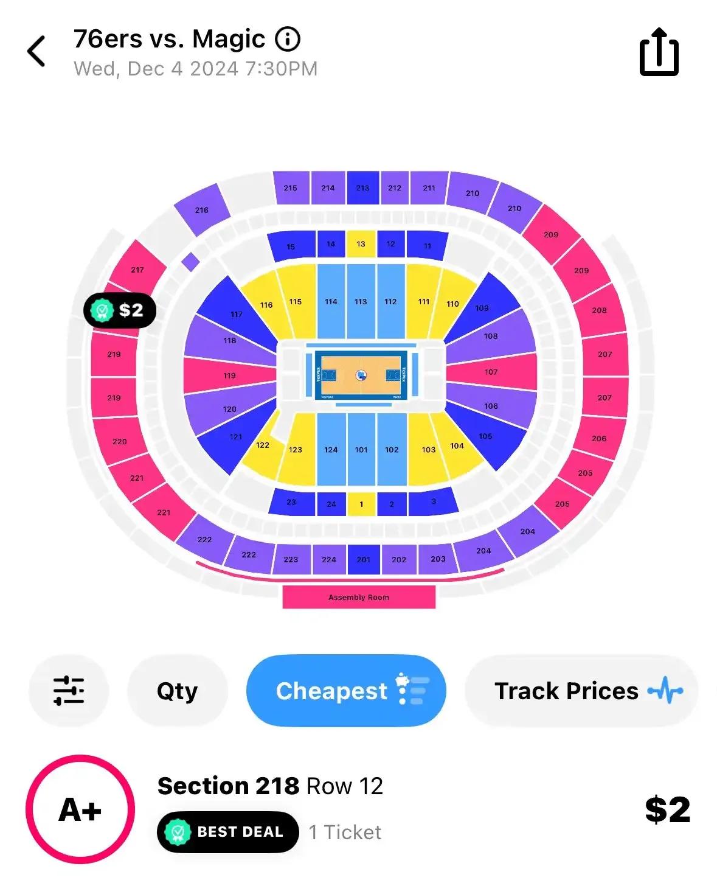Tap section 107 on the map
The image size is (717, 883).
pos(491,372)
